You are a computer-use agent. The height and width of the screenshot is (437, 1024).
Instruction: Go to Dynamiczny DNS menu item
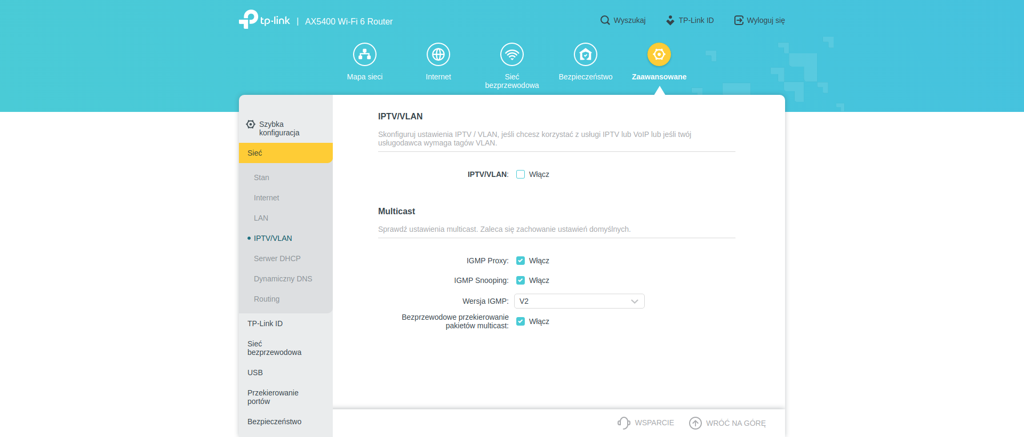pyautogui.click(x=283, y=279)
